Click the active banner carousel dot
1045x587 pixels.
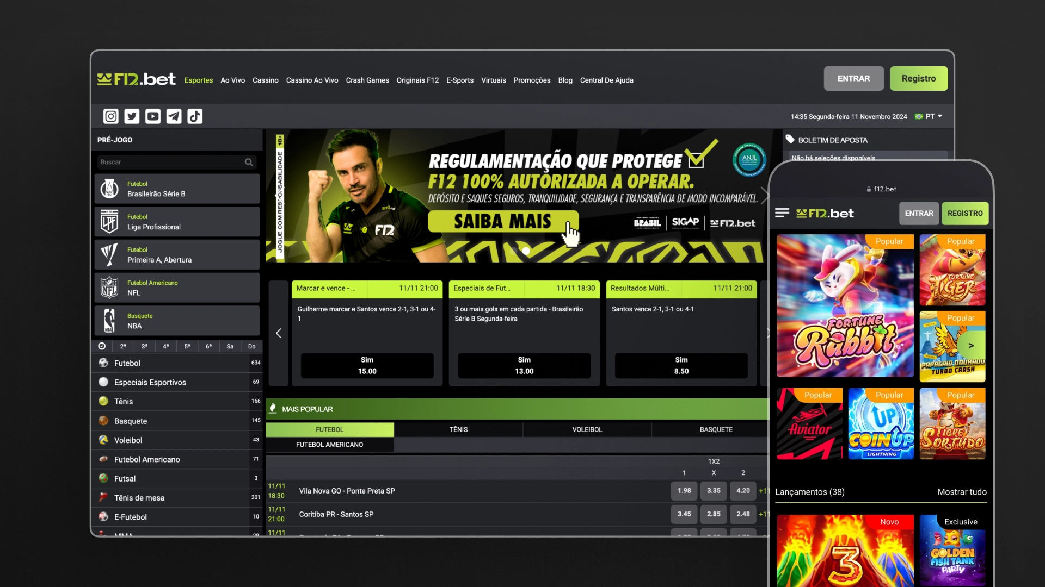coord(526,251)
